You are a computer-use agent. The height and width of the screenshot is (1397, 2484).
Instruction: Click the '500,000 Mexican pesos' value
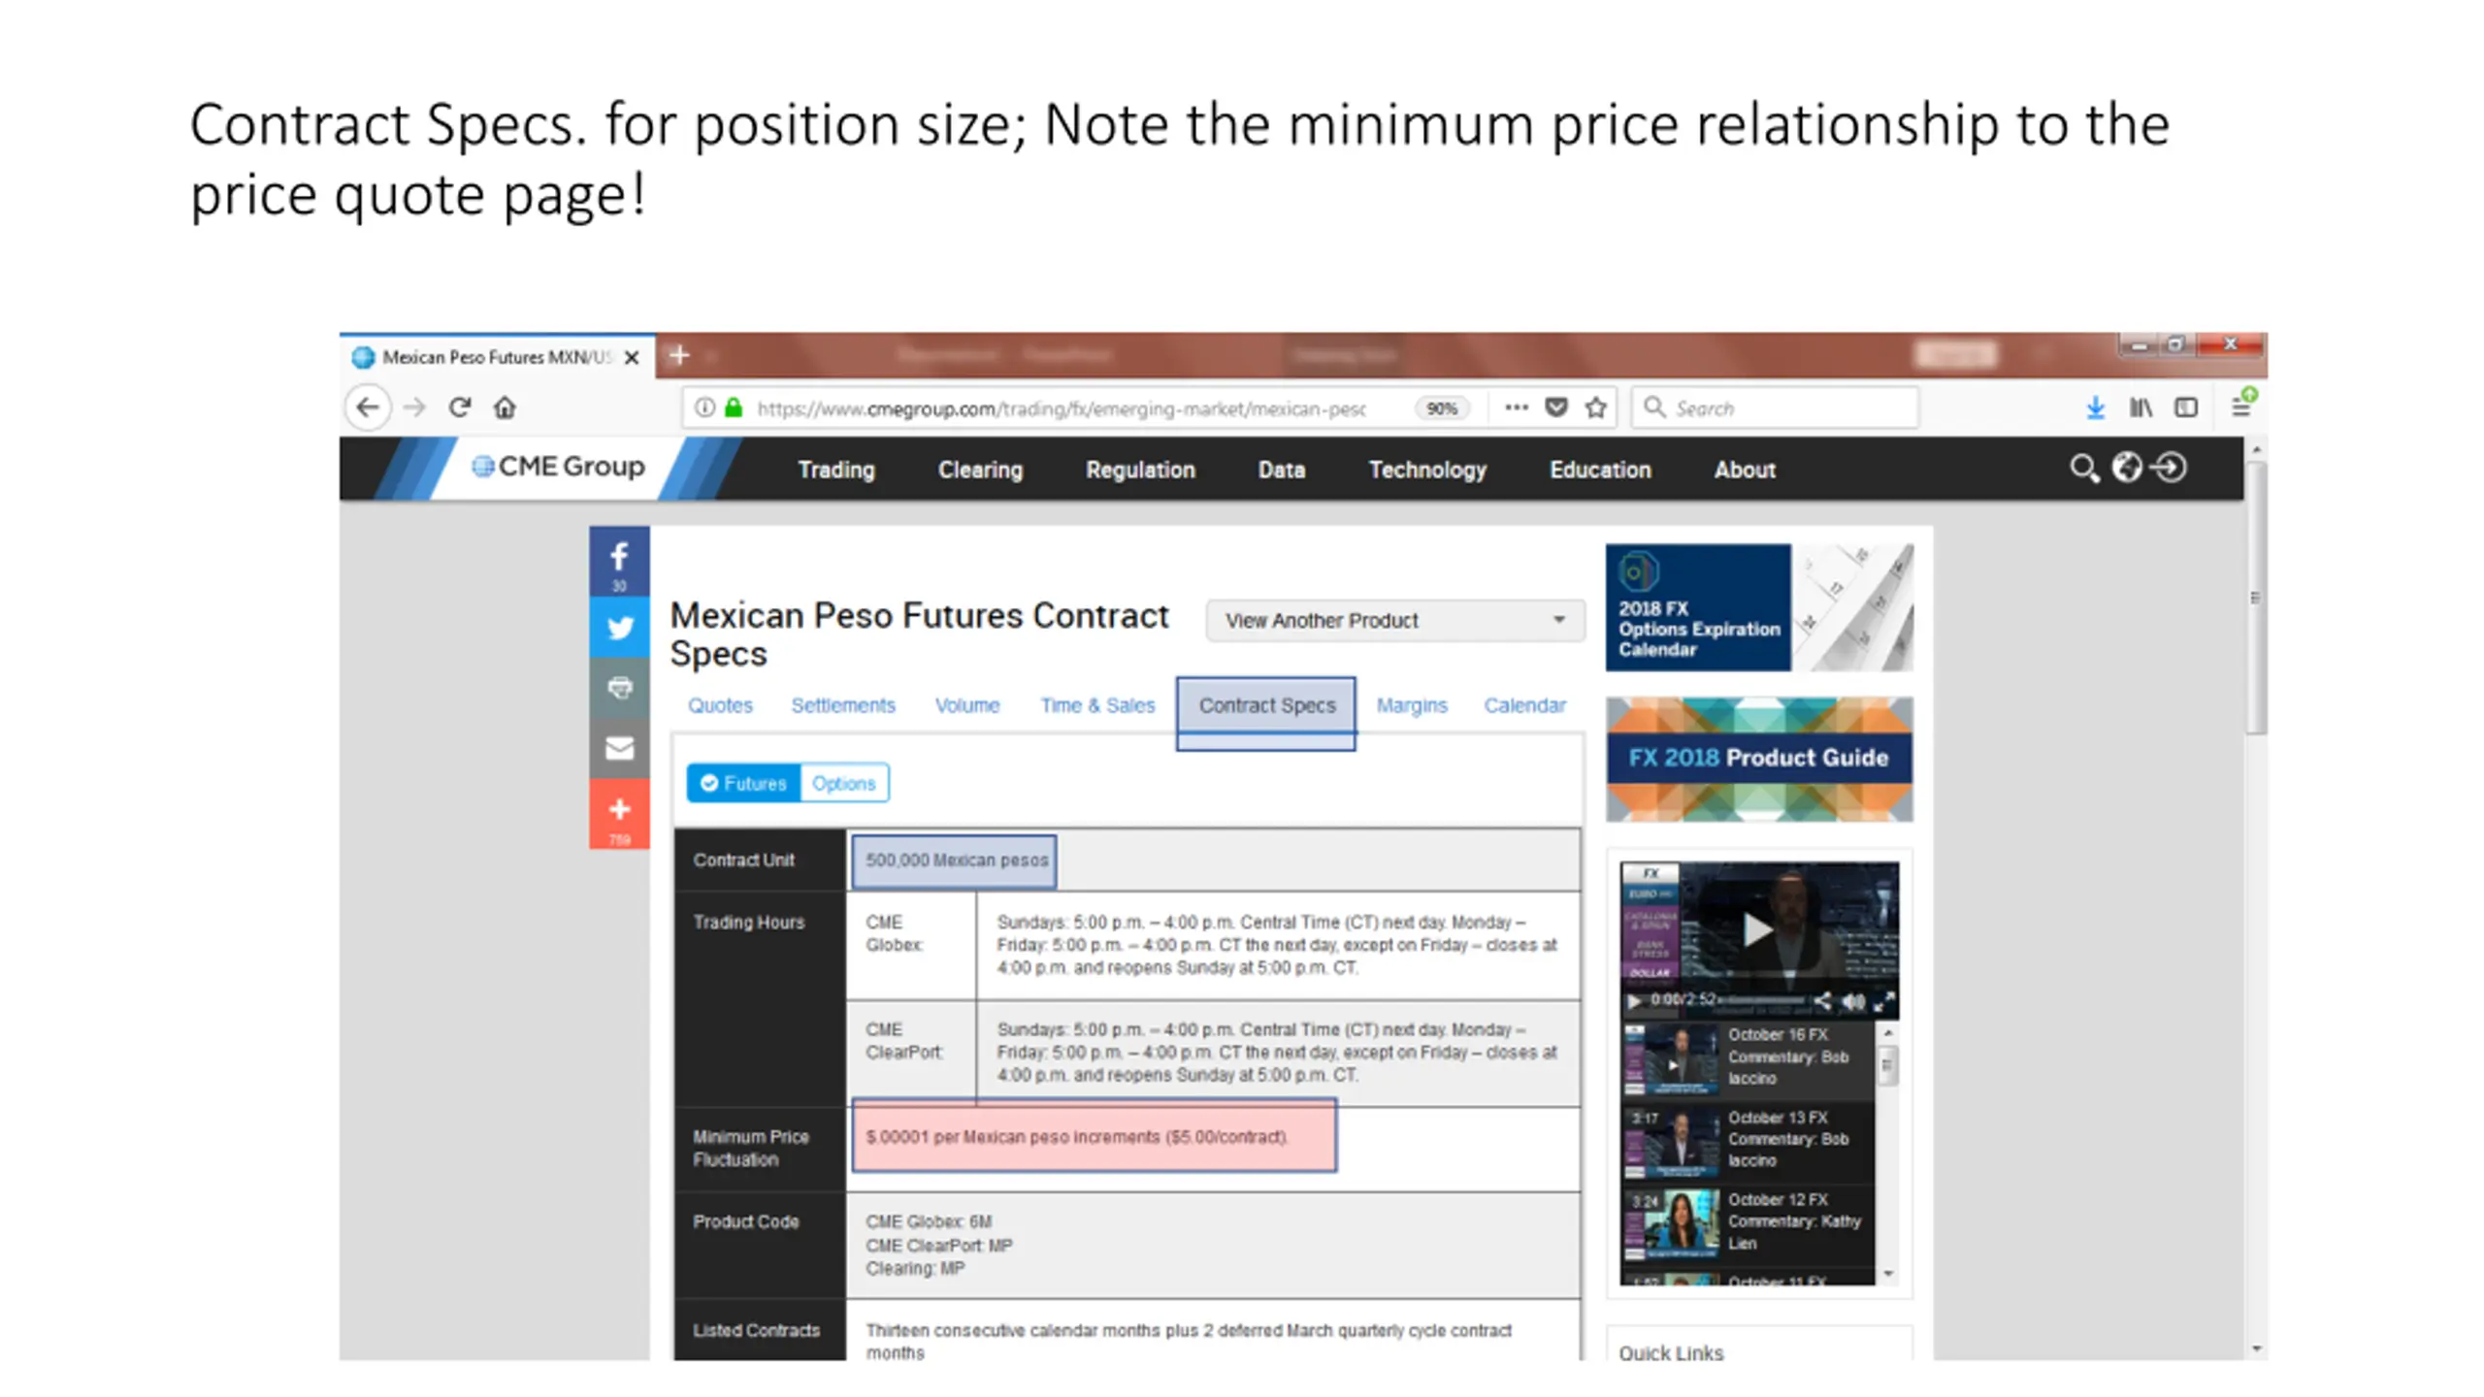[956, 861]
